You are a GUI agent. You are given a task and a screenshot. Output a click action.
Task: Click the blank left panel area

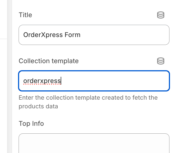click(3, 95)
